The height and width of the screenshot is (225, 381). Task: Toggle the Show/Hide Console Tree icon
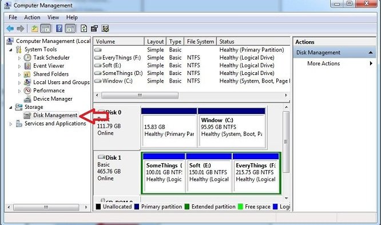coord(46,29)
